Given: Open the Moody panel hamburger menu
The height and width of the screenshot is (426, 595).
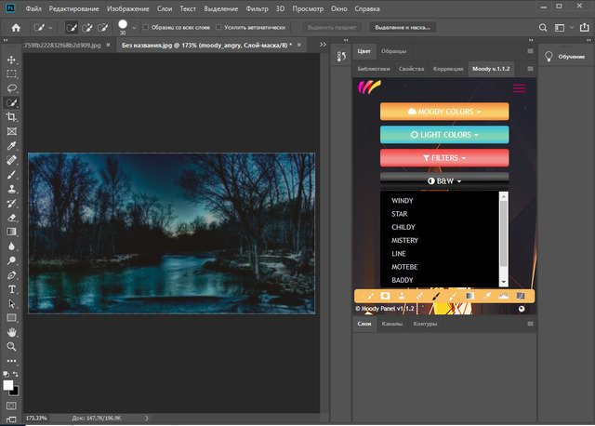Looking at the screenshot, I should pyautogui.click(x=519, y=88).
